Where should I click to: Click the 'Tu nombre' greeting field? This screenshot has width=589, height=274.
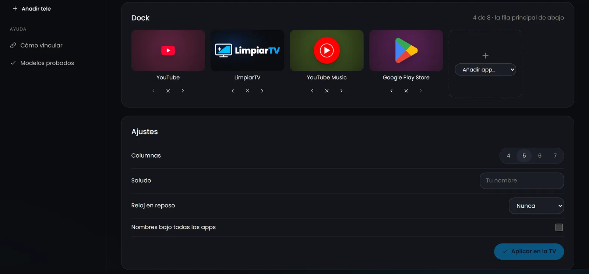pyautogui.click(x=522, y=181)
